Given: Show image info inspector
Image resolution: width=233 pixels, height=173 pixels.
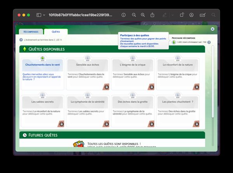Looking at the screenshot, I should click(x=123, y=15).
